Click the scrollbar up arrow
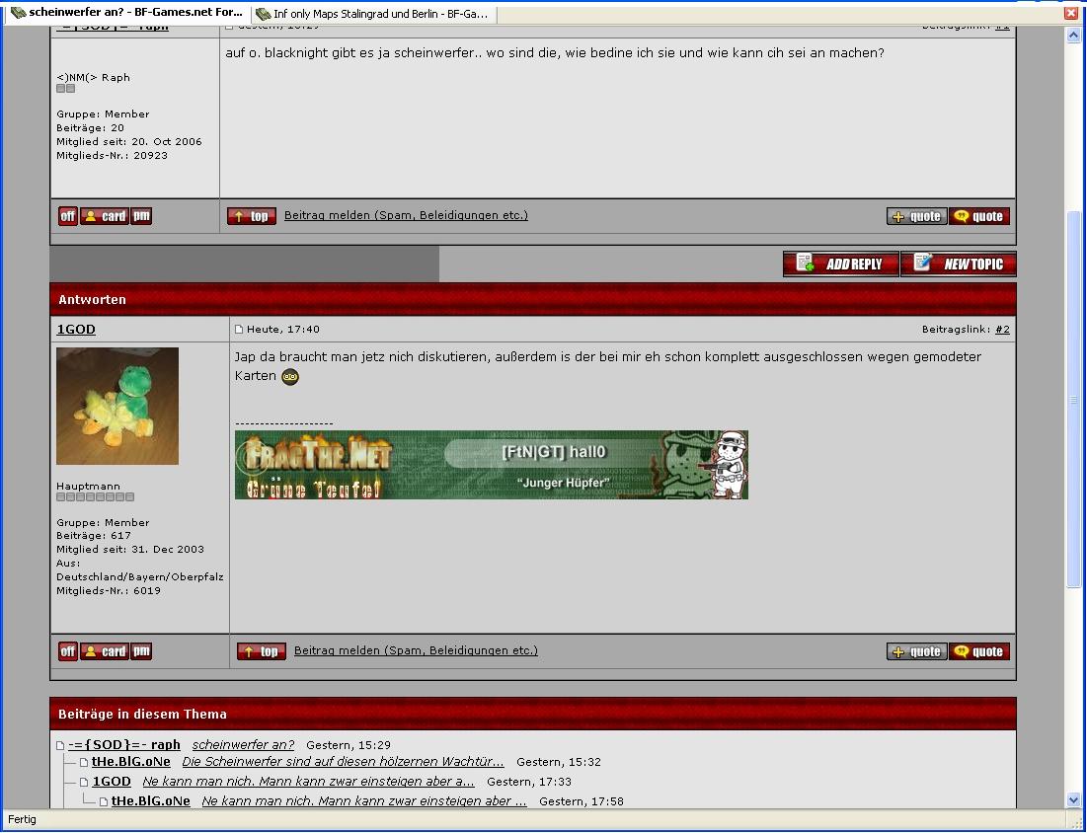 click(1073, 36)
